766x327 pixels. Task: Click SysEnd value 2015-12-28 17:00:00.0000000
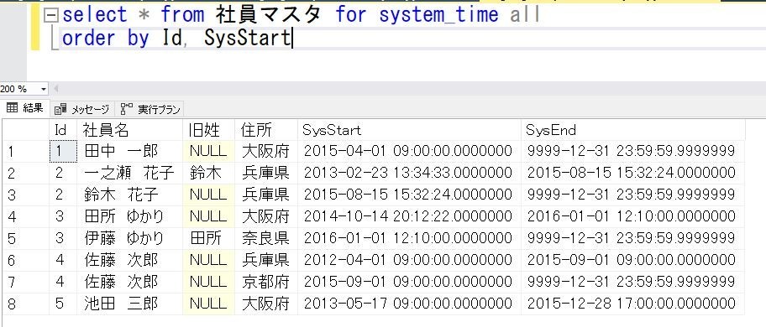click(x=633, y=304)
